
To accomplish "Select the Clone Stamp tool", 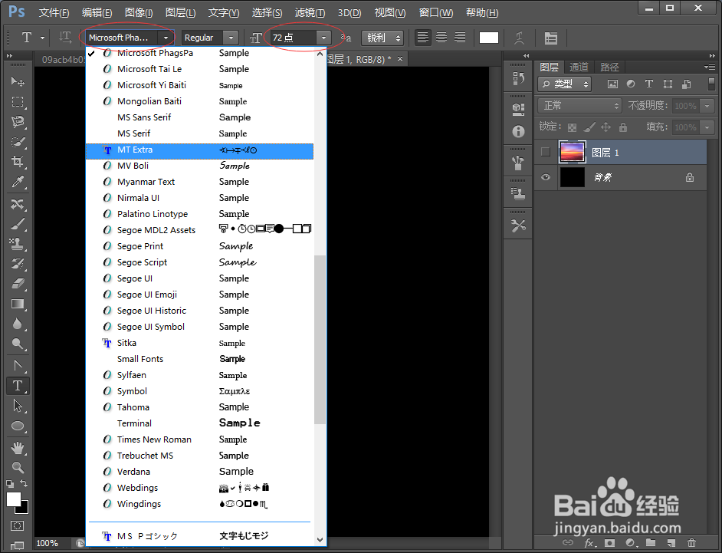I will click(18, 244).
